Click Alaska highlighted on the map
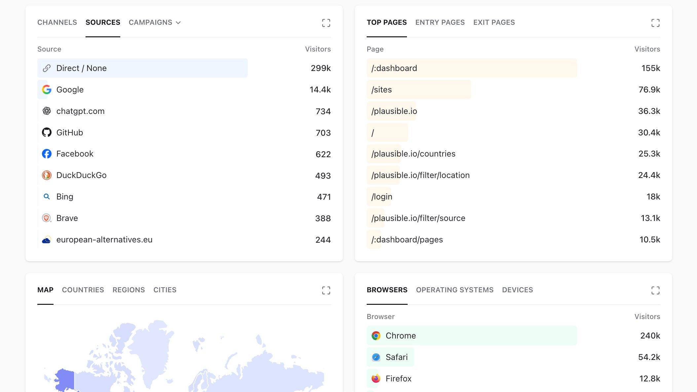This screenshot has height=392, width=697. click(x=65, y=380)
